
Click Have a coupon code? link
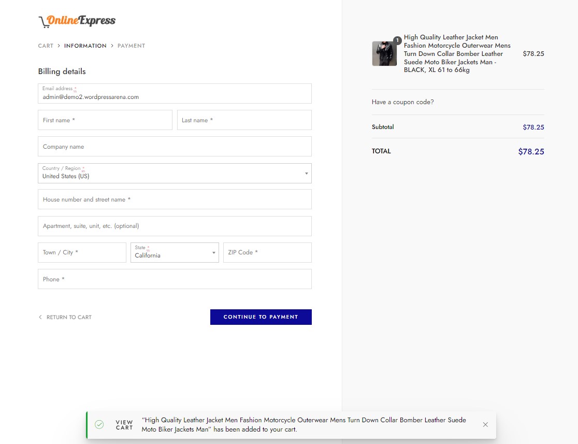click(402, 102)
